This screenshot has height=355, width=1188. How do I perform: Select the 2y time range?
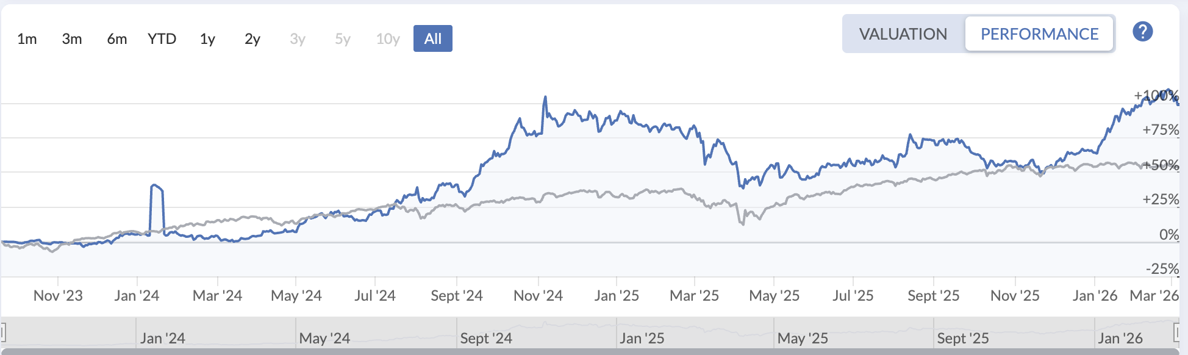click(x=252, y=38)
